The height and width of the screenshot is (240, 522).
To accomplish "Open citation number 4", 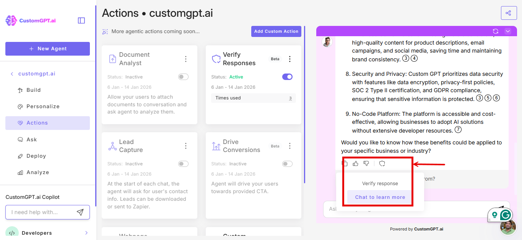I will [414, 59].
